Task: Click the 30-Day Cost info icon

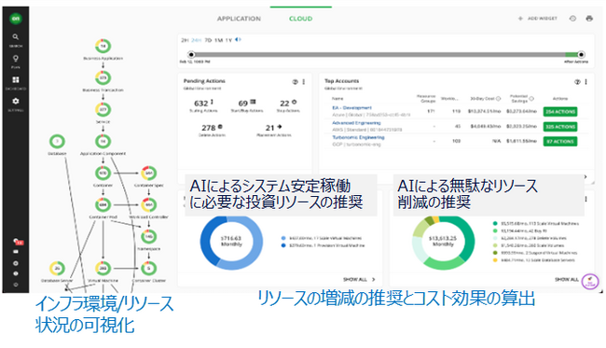Action: (x=498, y=99)
